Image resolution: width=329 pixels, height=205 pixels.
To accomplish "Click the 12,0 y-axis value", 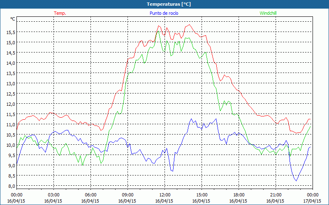I will [11, 104].
